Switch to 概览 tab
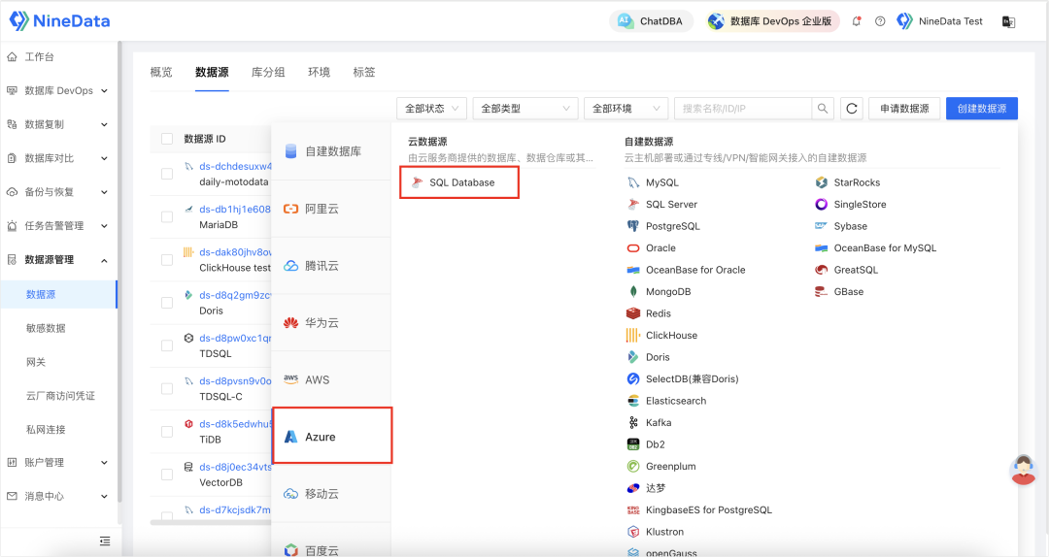 point(161,72)
